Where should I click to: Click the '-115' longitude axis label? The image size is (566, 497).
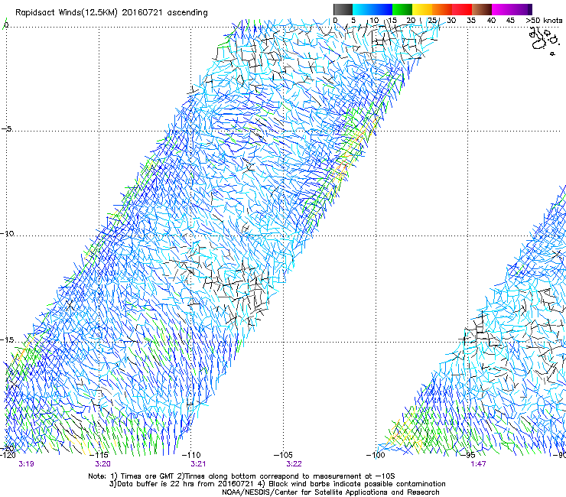click(x=99, y=454)
